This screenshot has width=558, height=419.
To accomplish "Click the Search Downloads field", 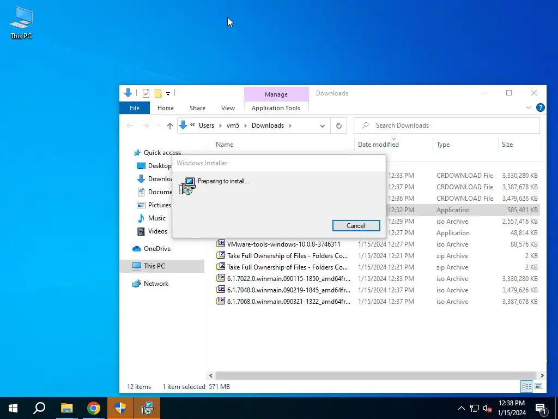I will pos(447,125).
